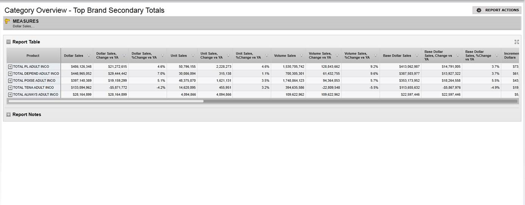The image size is (525, 205).
Task: Click filter icon on Dollar Sales, %Change vs YA
Action: click(x=162, y=56)
